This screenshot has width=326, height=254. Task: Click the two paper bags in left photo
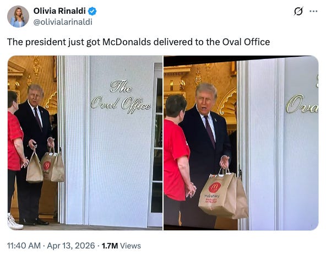[45, 166]
